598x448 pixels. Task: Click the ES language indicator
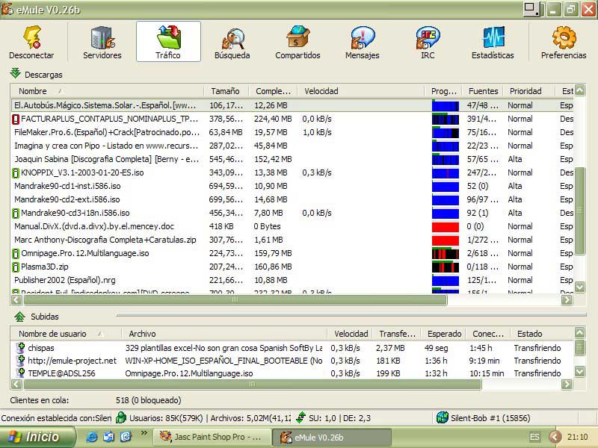[x=534, y=437]
